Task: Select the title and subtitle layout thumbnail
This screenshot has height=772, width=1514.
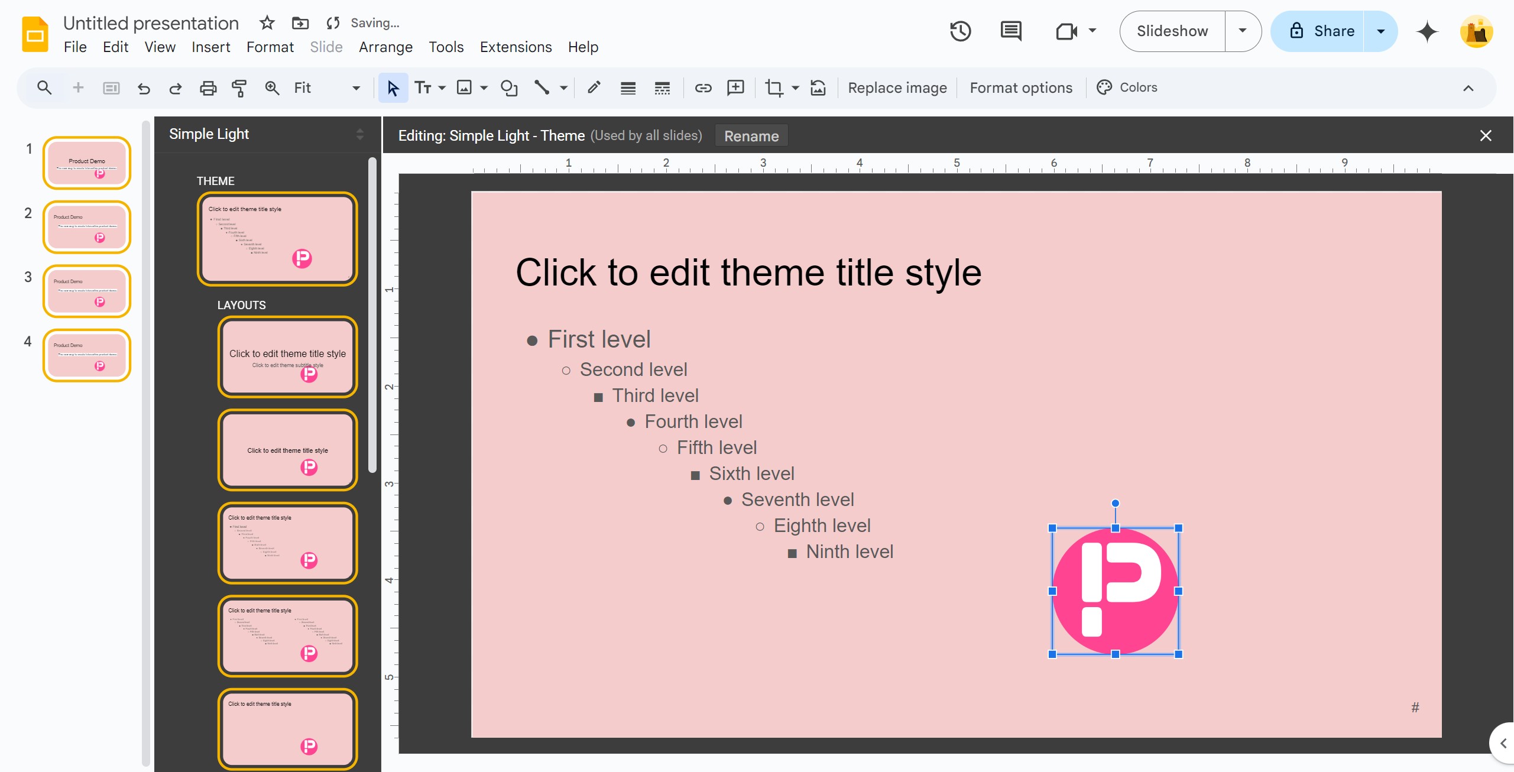Action: pos(288,357)
